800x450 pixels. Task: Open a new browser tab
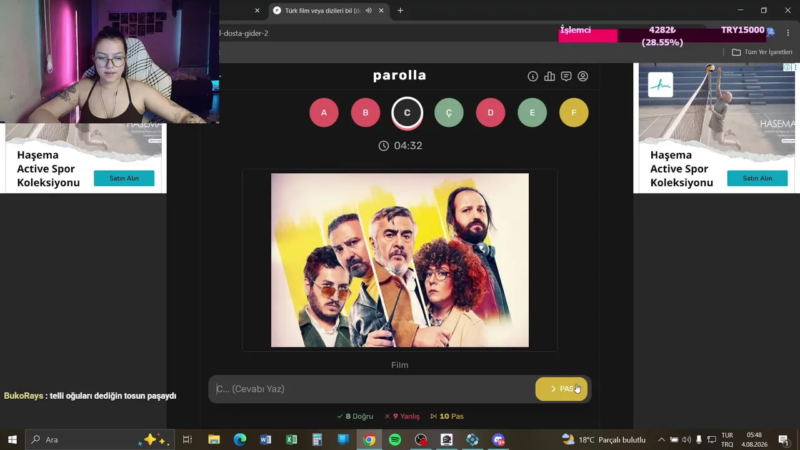pos(400,11)
